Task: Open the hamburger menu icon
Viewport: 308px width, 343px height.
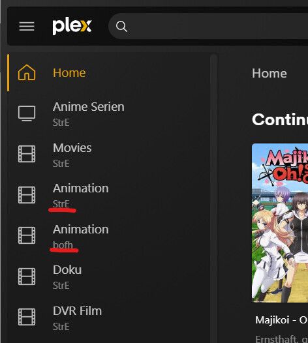Action: pos(27,26)
